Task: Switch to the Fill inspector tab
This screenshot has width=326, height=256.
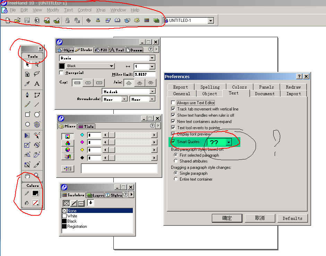Action: point(101,50)
